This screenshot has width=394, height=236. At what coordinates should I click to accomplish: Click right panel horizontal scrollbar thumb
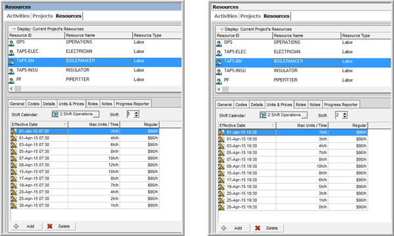[225, 89]
